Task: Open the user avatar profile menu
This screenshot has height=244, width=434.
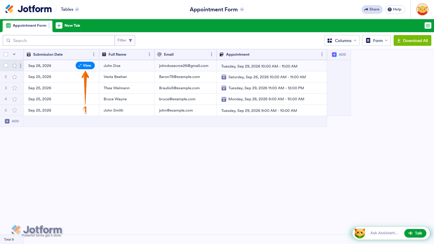Action: 422,9
